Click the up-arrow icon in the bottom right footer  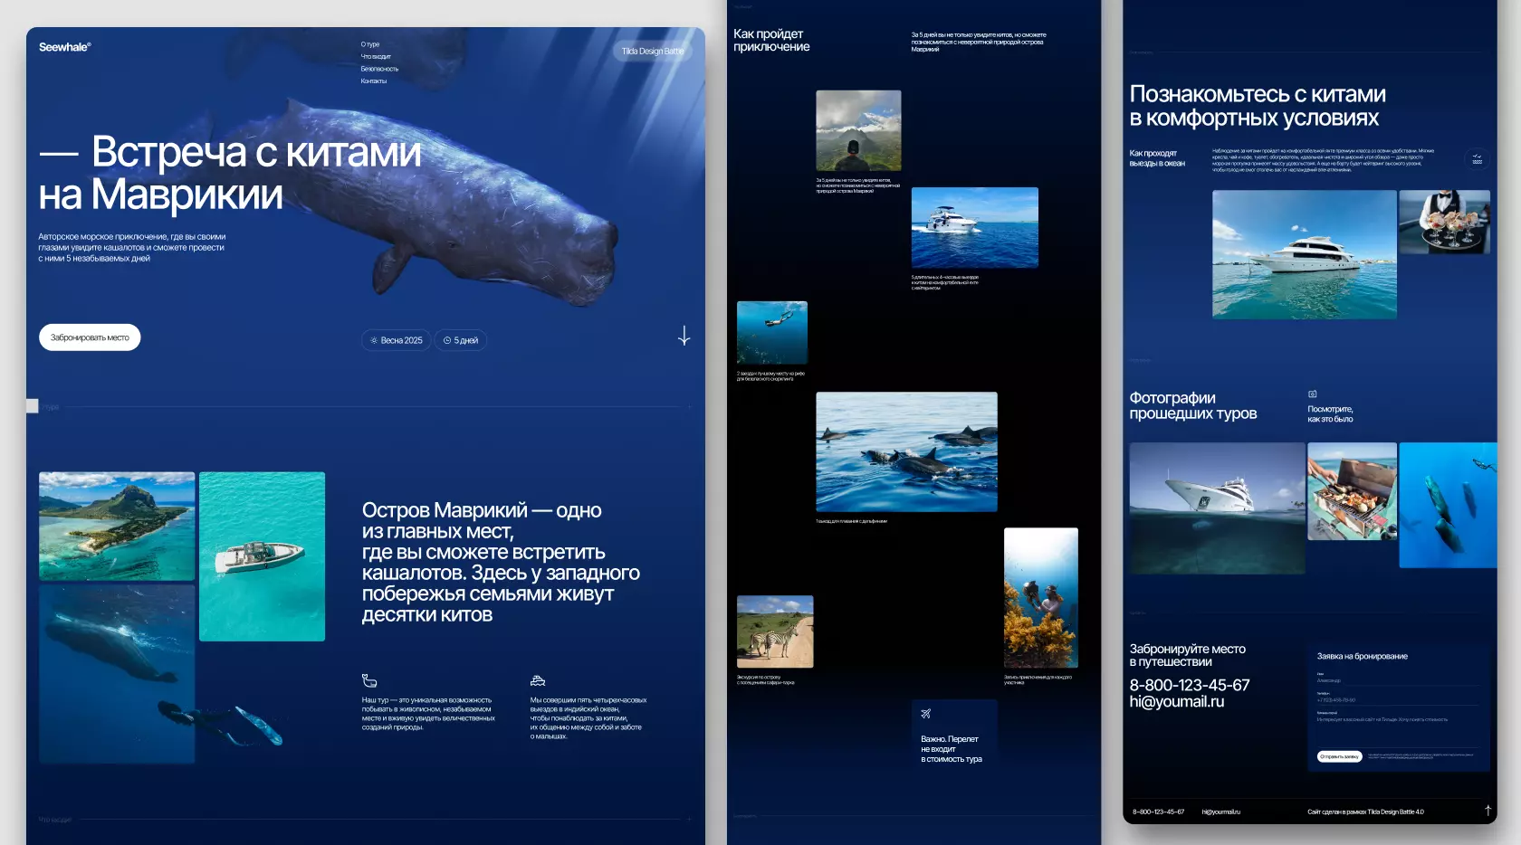(1488, 812)
